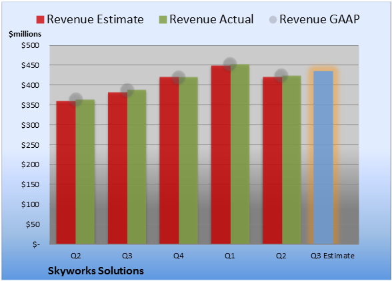Click the gray Revenue GAAP legend circle
The width and height of the screenshot is (392, 281).
click(273, 20)
